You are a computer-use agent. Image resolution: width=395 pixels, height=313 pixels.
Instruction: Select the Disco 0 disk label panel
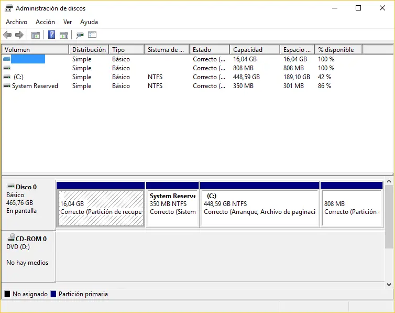click(x=28, y=204)
